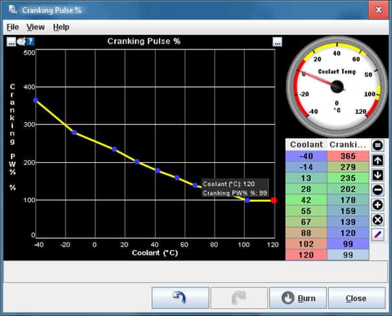Click the multiply (X) circle icon
The image size is (392, 316).
pyautogui.click(x=378, y=220)
